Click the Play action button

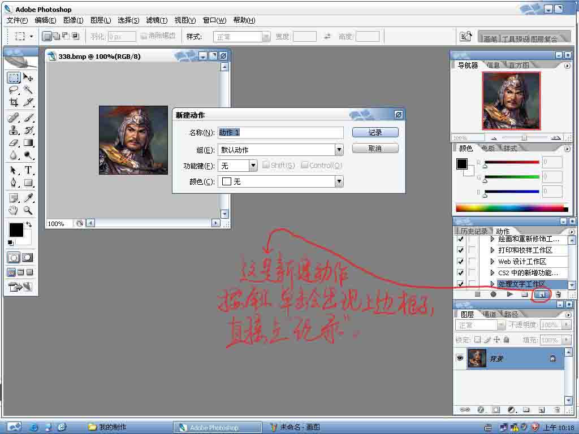pos(510,294)
